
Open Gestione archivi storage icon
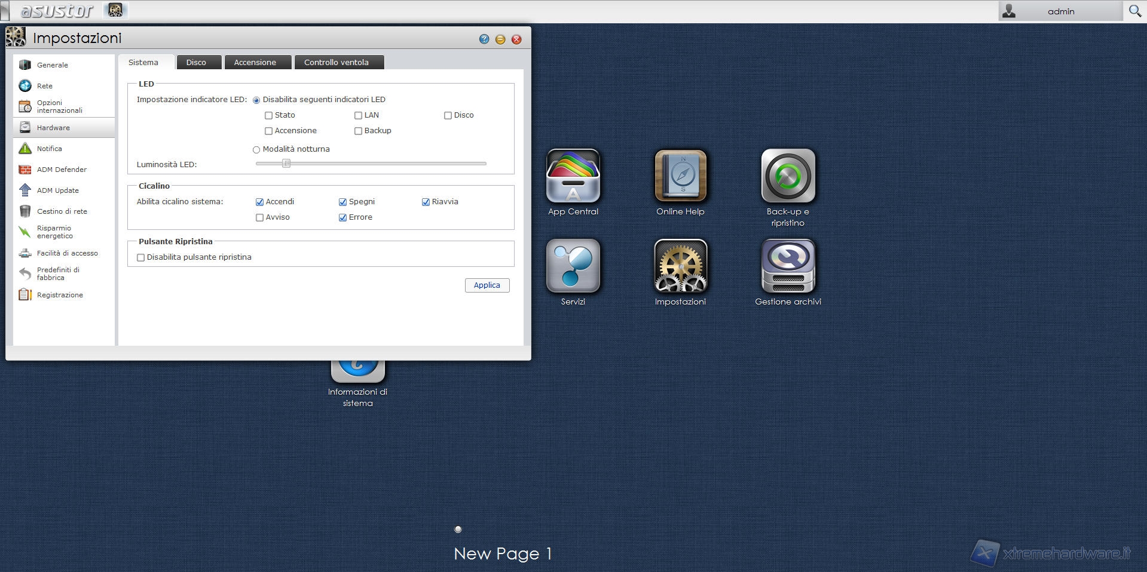tap(788, 266)
